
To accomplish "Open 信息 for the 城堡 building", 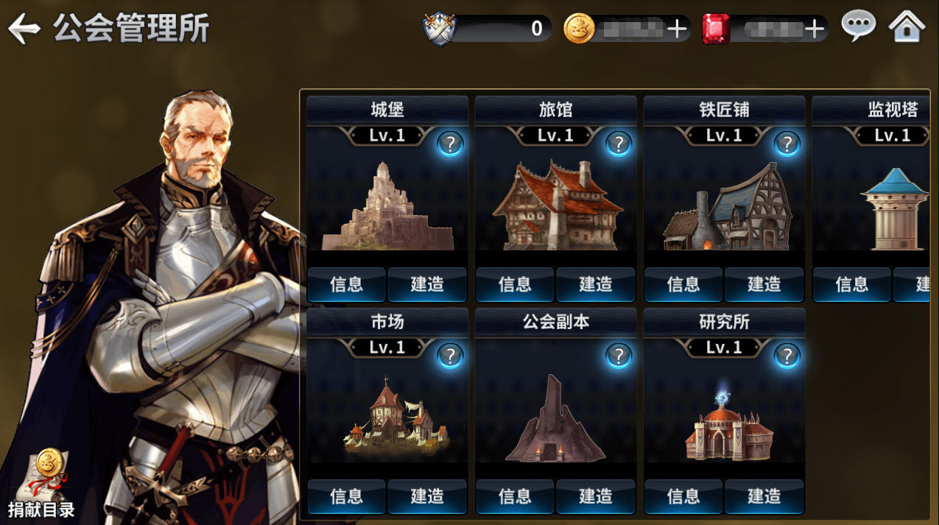I will pyautogui.click(x=347, y=284).
